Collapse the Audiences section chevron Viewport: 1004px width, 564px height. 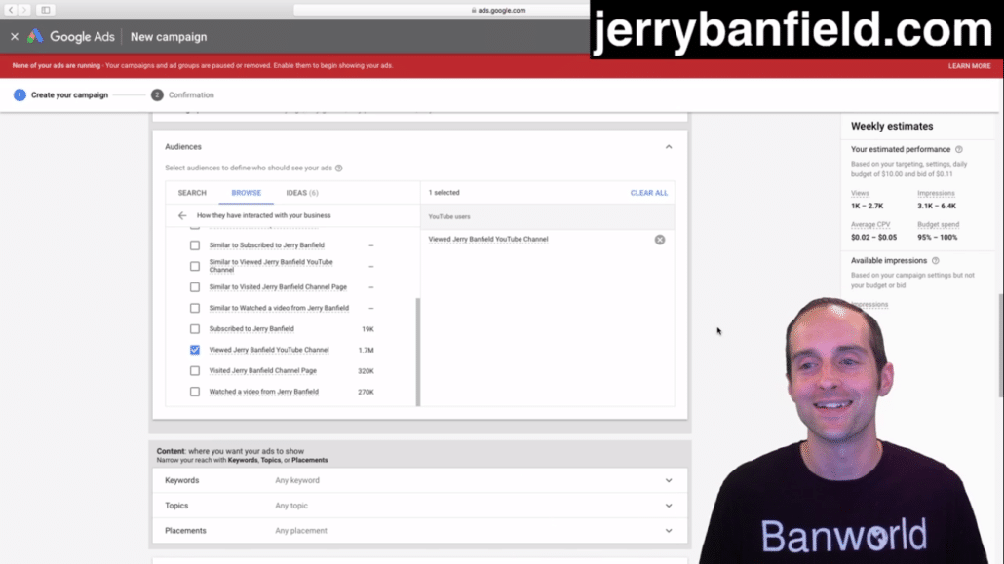pos(669,147)
